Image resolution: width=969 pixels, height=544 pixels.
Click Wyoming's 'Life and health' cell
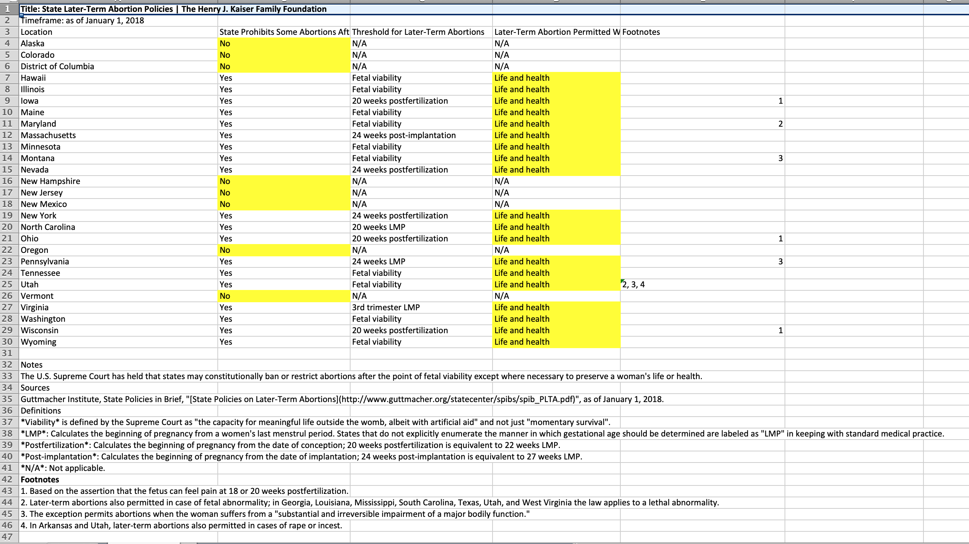click(x=556, y=342)
